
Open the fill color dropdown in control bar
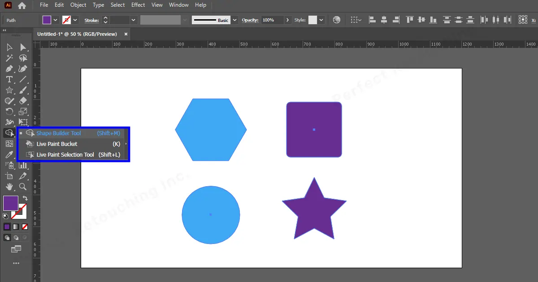click(x=56, y=20)
